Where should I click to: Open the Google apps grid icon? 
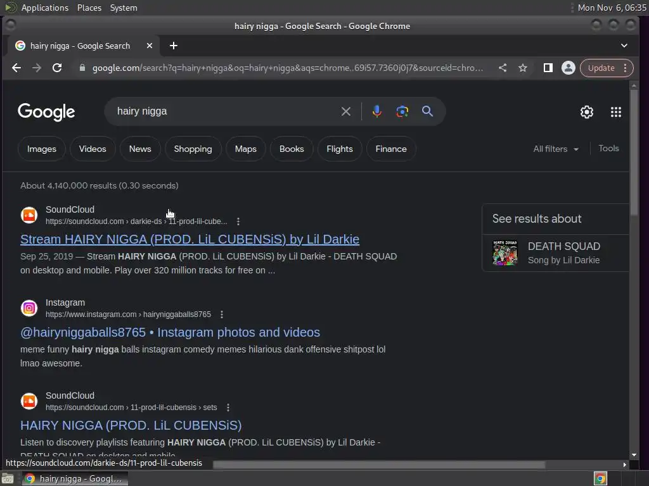click(x=616, y=112)
